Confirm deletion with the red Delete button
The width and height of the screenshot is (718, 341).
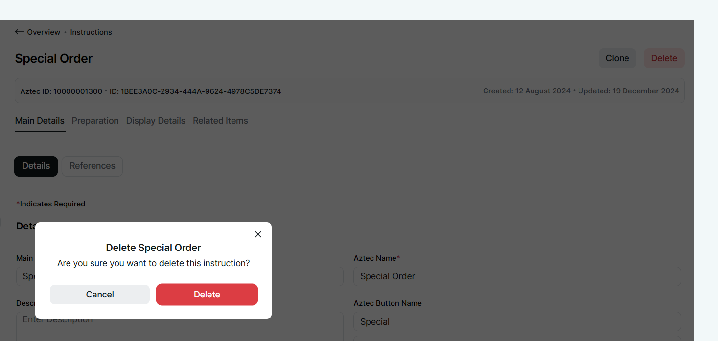point(207,295)
